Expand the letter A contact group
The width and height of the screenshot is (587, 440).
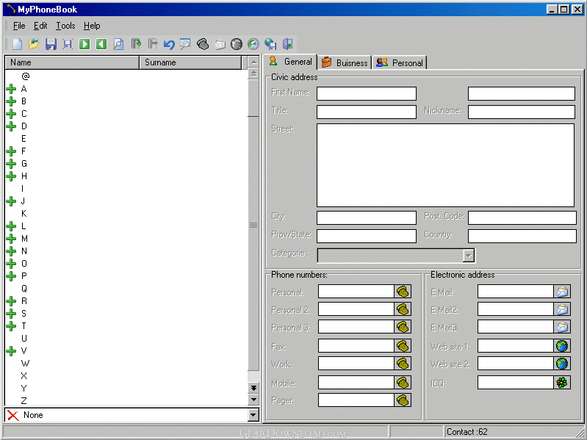point(11,89)
